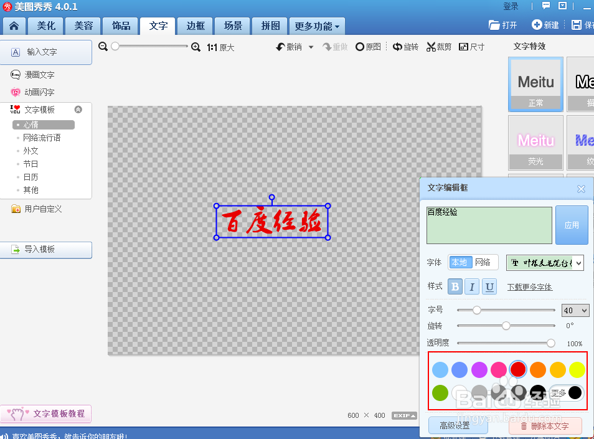Open the undo history dropdown arrow
The image size is (594, 439).
tap(311, 47)
